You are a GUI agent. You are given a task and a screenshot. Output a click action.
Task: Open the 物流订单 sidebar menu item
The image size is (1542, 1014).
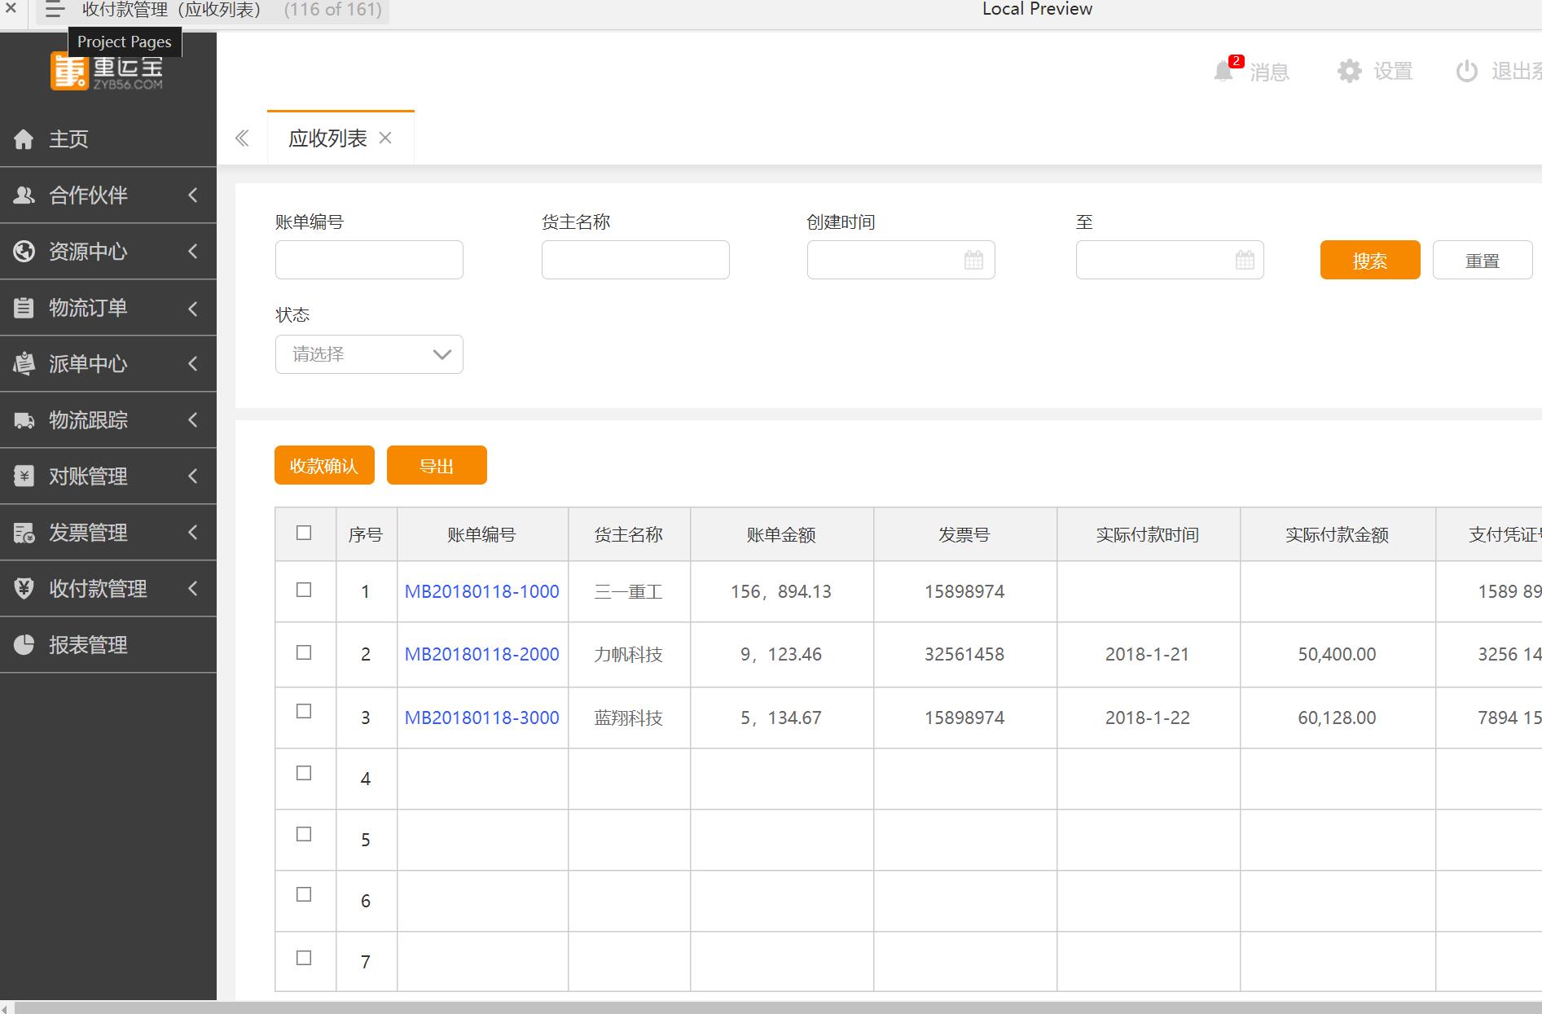pos(108,308)
